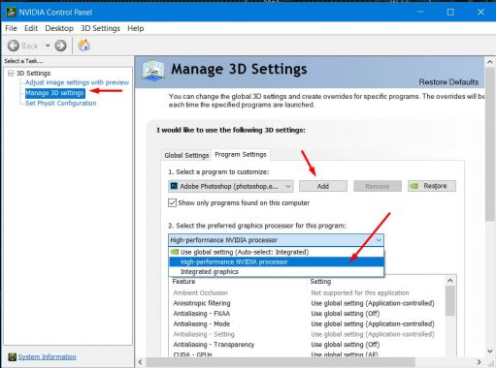Select the Antialiasing - Setting row
Viewport: 496px width, 368px height.
(x=307, y=334)
